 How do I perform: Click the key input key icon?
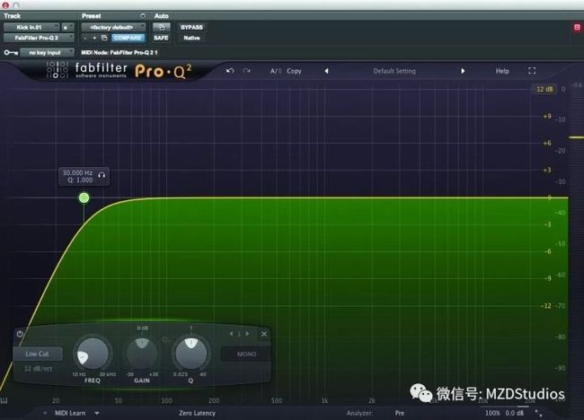(11, 53)
